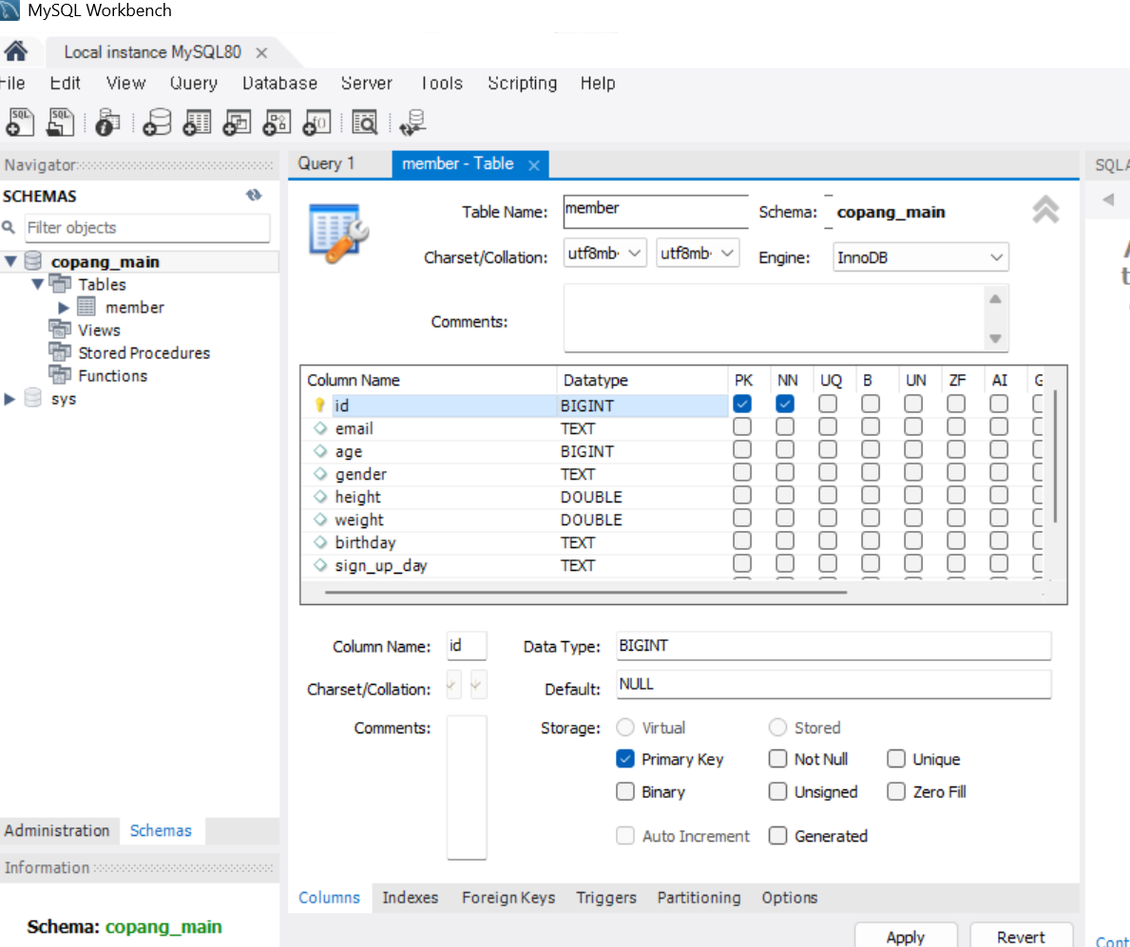Screen dimensions: 1130x947
Task: Switch to the Foreign Keys tab
Action: (x=508, y=898)
